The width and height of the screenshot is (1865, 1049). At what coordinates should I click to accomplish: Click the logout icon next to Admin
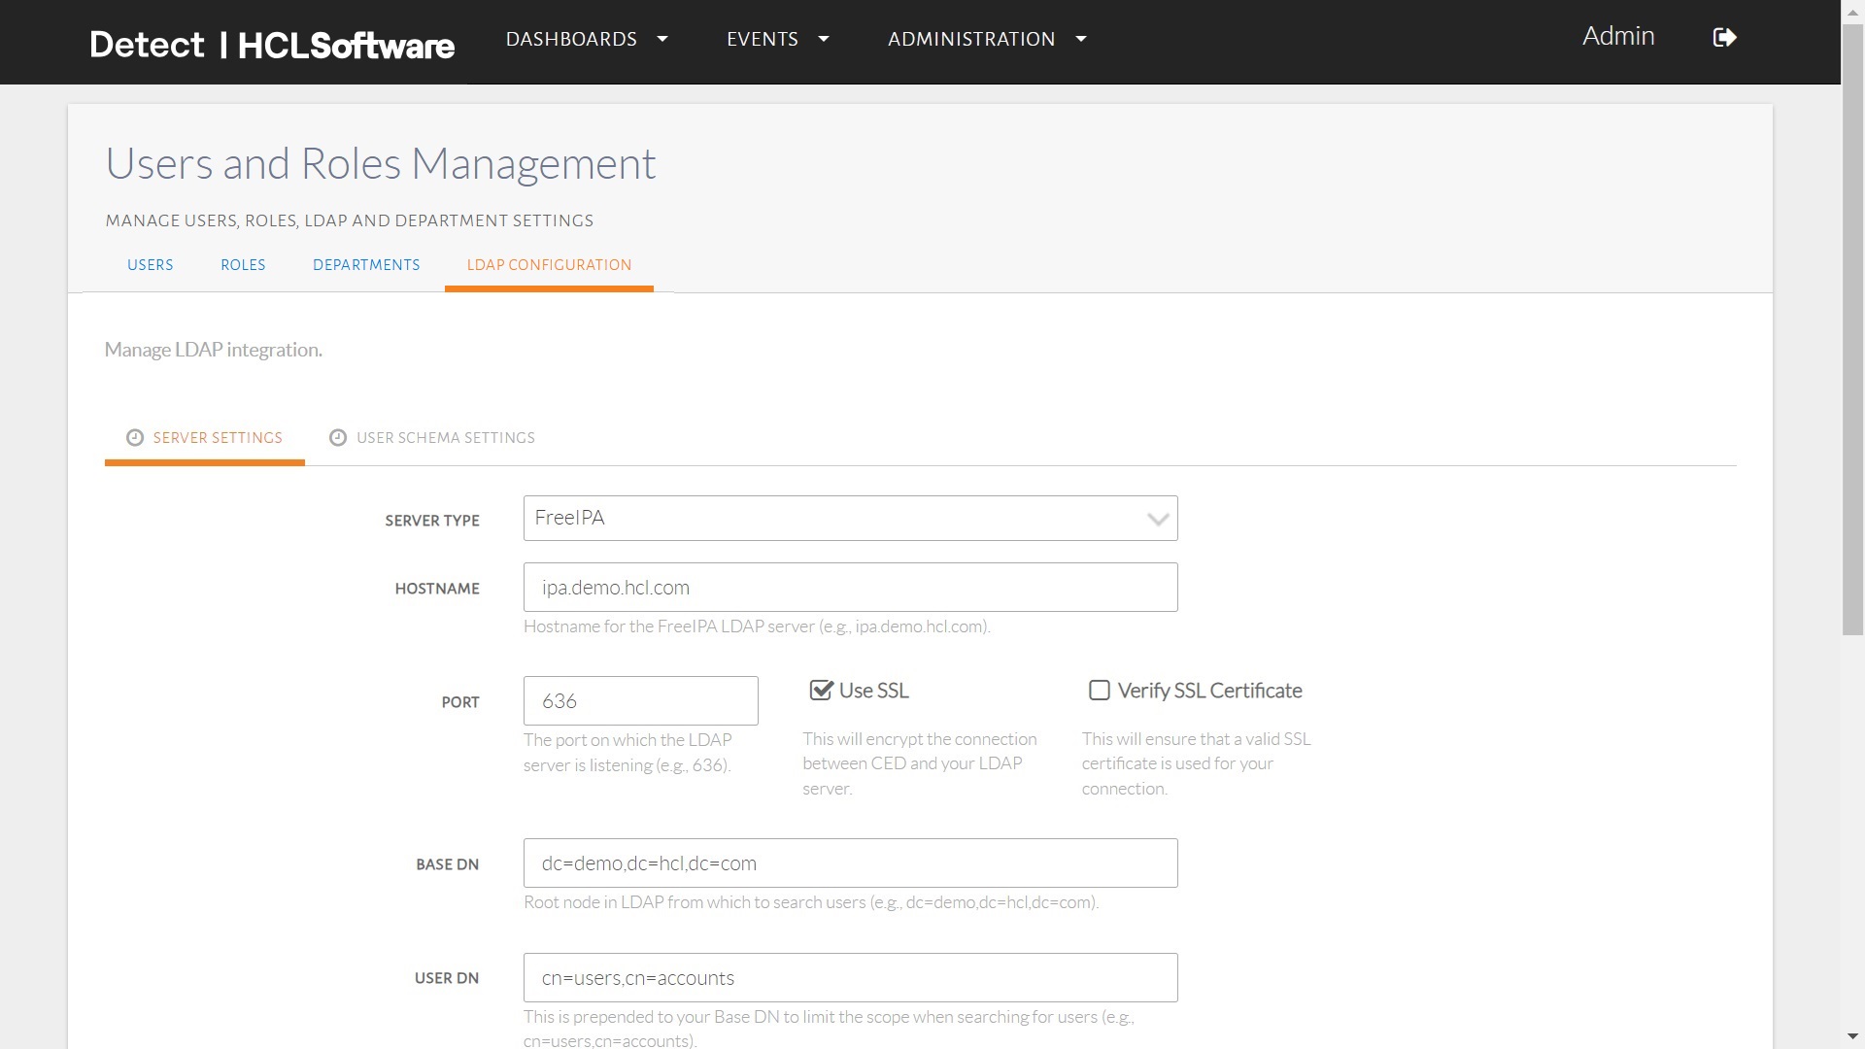[x=1724, y=38]
